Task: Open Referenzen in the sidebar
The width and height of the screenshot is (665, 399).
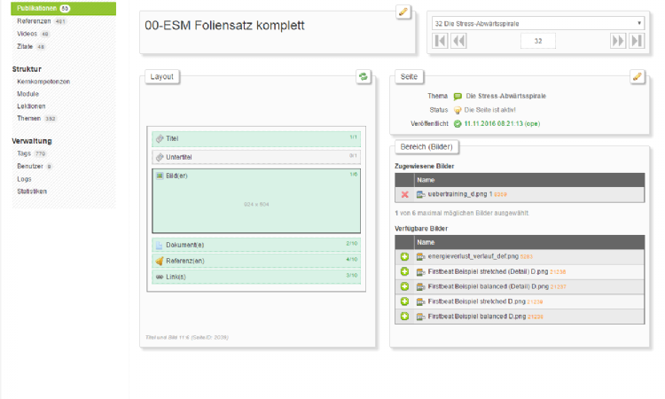Action: coord(34,20)
